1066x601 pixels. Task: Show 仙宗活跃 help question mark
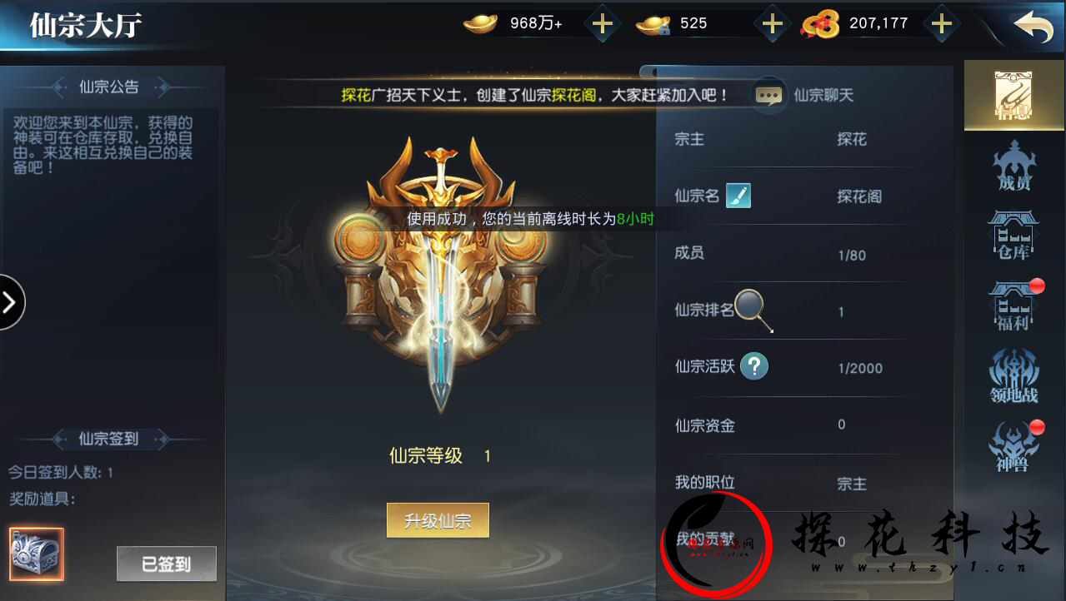coord(753,366)
